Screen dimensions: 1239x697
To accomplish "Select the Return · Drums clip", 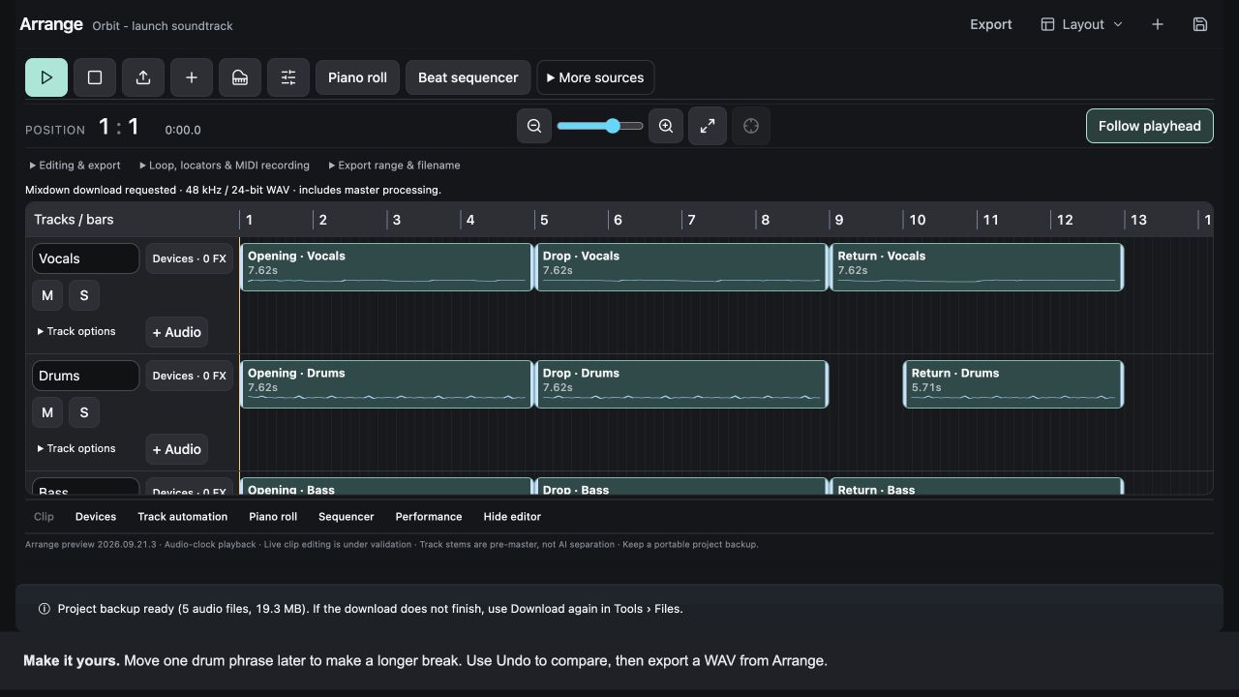I will (1013, 384).
